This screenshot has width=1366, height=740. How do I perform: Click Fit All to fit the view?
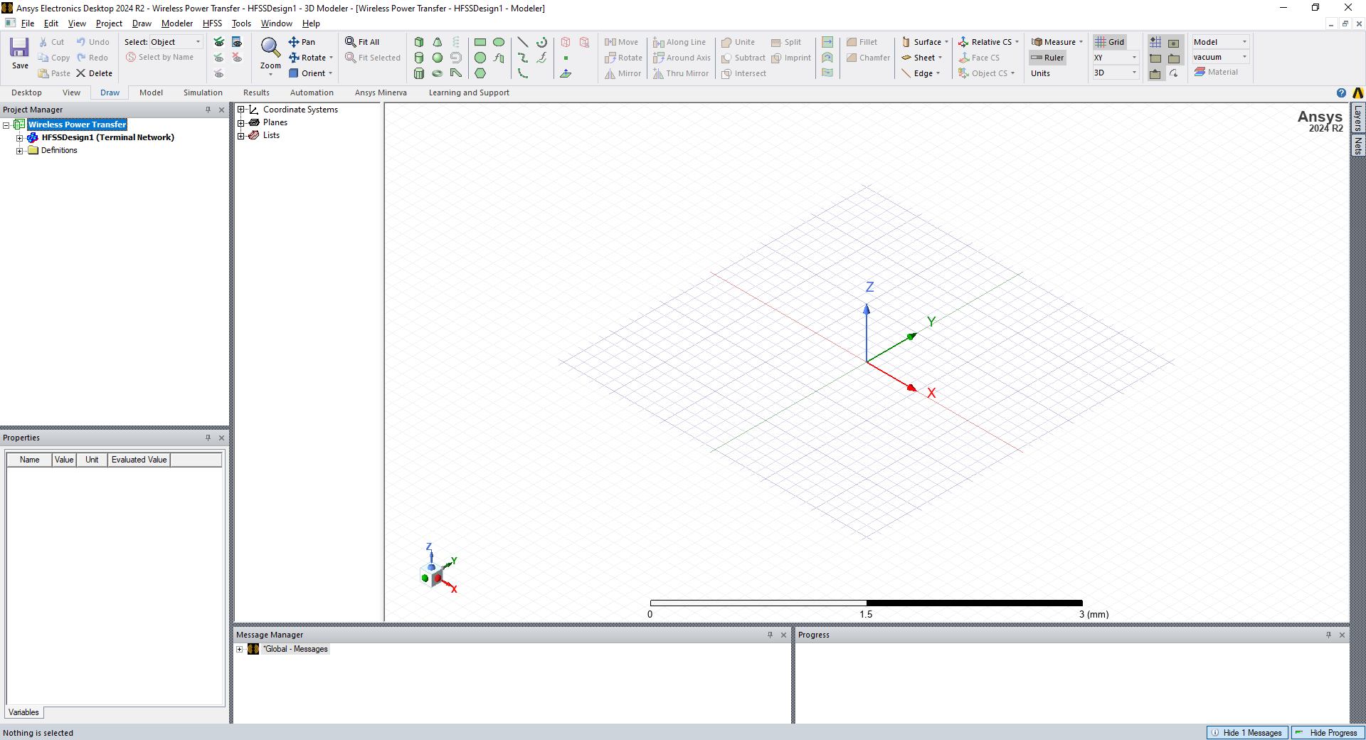pyautogui.click(x=363, y=42)
